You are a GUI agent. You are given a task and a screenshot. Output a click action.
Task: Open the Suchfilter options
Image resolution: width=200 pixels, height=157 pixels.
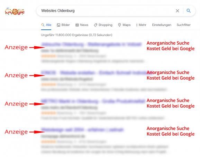183,25
